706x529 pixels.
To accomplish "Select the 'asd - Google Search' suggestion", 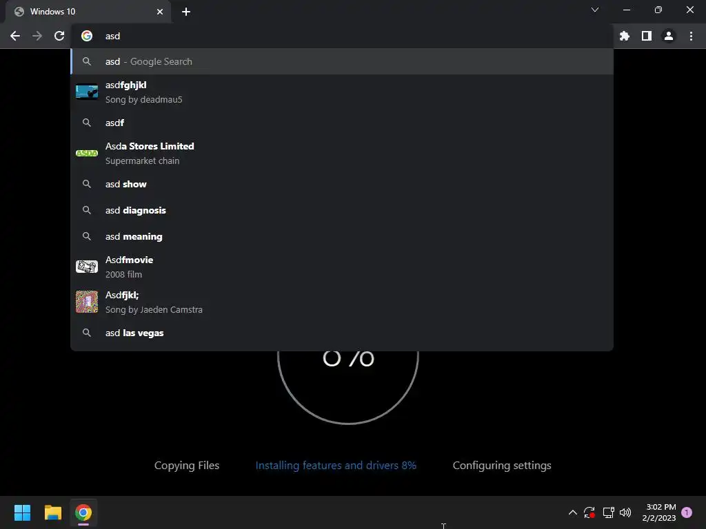I will pos(342,61).
